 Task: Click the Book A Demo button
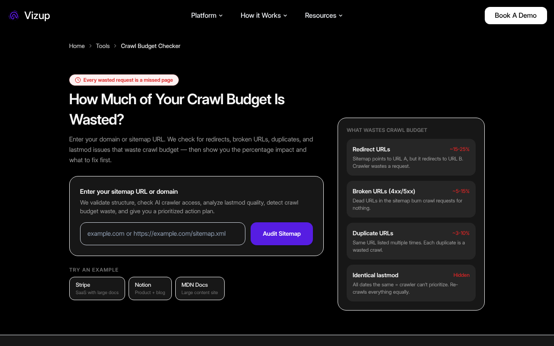[515, 15]
